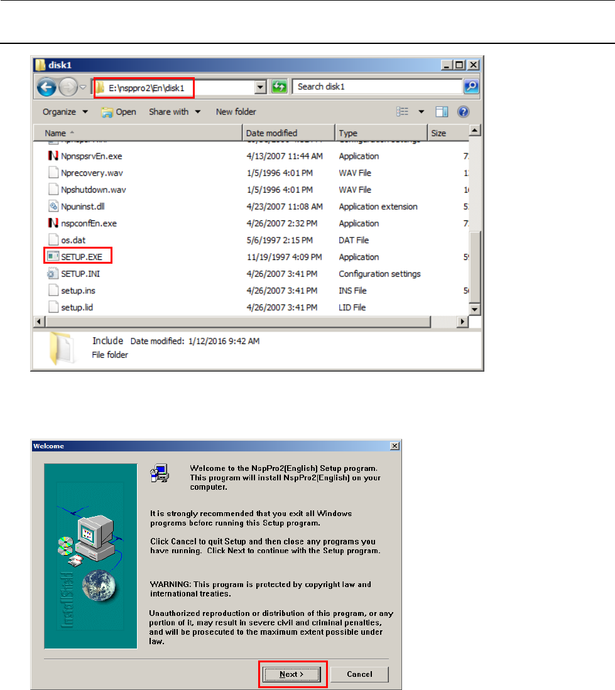This screenshot has height=690, width=615.
Task: Click the setup.lid file name
Action: click(x=77, y=307)
